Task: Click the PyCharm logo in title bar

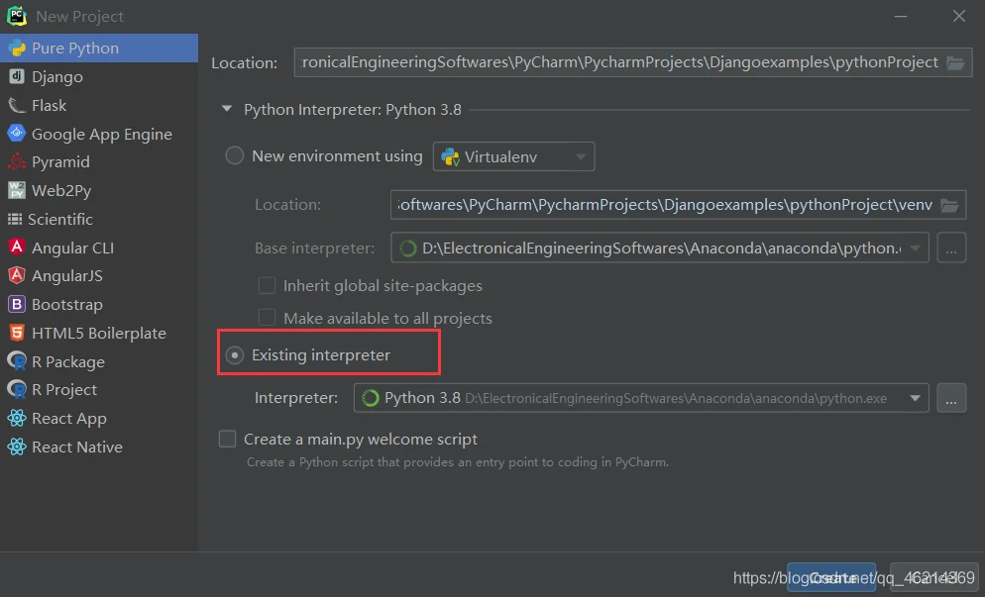Action: click(17, 16)
